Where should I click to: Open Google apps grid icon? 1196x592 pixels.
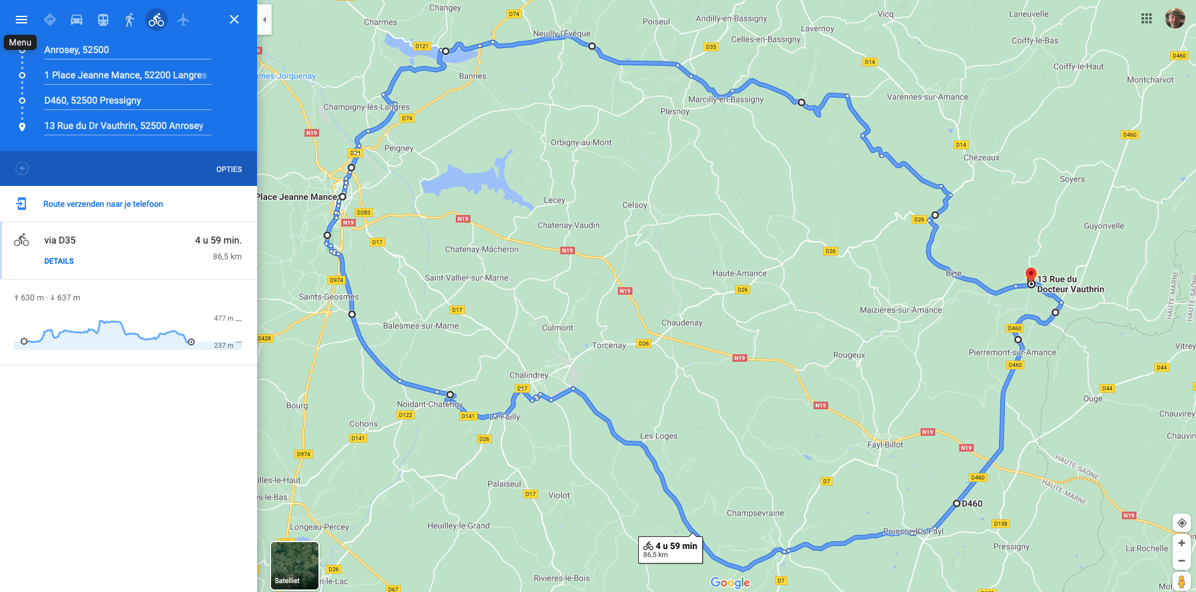pos(1147,18)
